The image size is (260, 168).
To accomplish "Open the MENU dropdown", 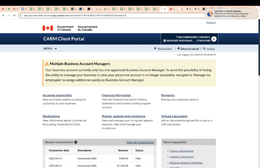I will point(50,48).
